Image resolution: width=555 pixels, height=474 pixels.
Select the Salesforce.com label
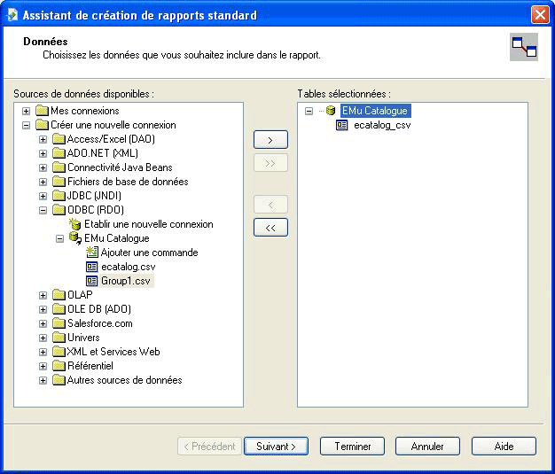point(100,323)
